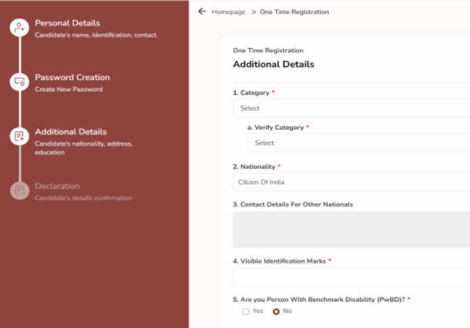Click Contact Details For Other Nationals box

click(351, 229)
